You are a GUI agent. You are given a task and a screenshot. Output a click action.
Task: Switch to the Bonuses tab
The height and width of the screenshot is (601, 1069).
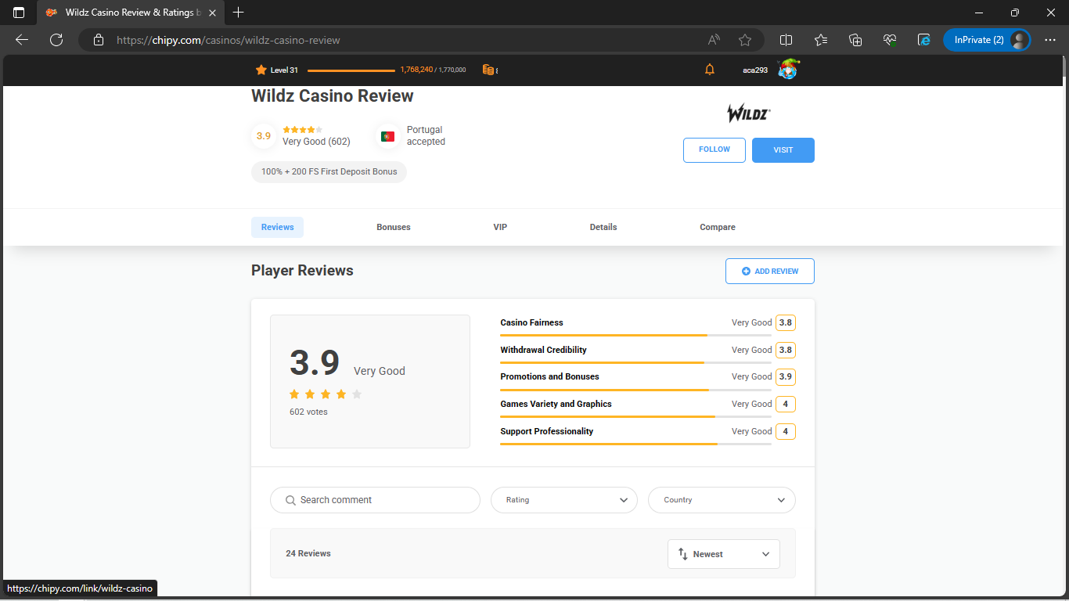pos(394,227)
